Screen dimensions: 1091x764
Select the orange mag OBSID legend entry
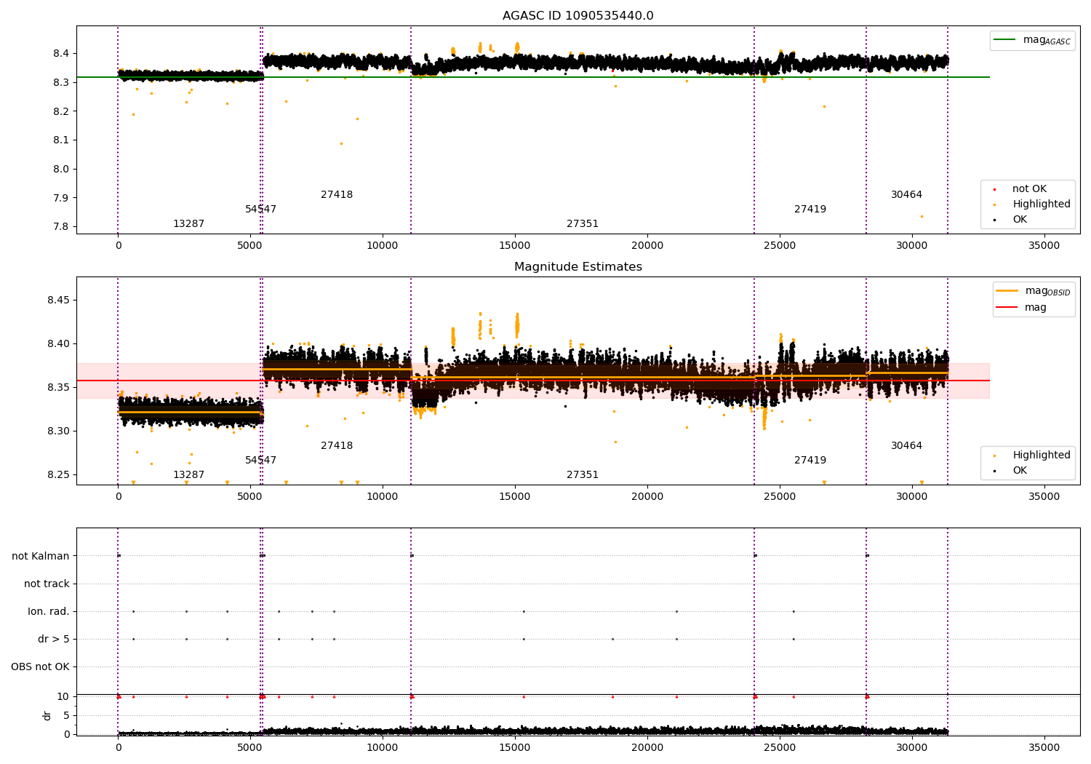coord(1034,291)
